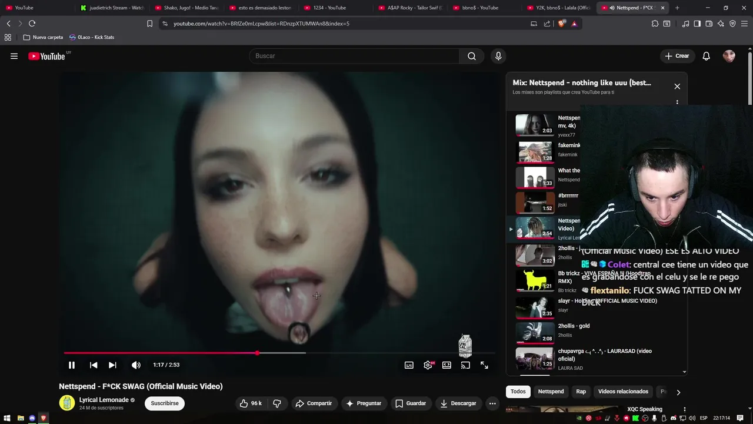Open the Lyrical Lemonade channel name link
The width and height of the screenshot is (753, 424).
tap(104, 400)
